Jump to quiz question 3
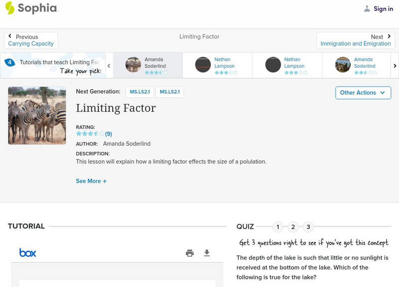This screenshot has width=399, height=287. tap(308, 227)
